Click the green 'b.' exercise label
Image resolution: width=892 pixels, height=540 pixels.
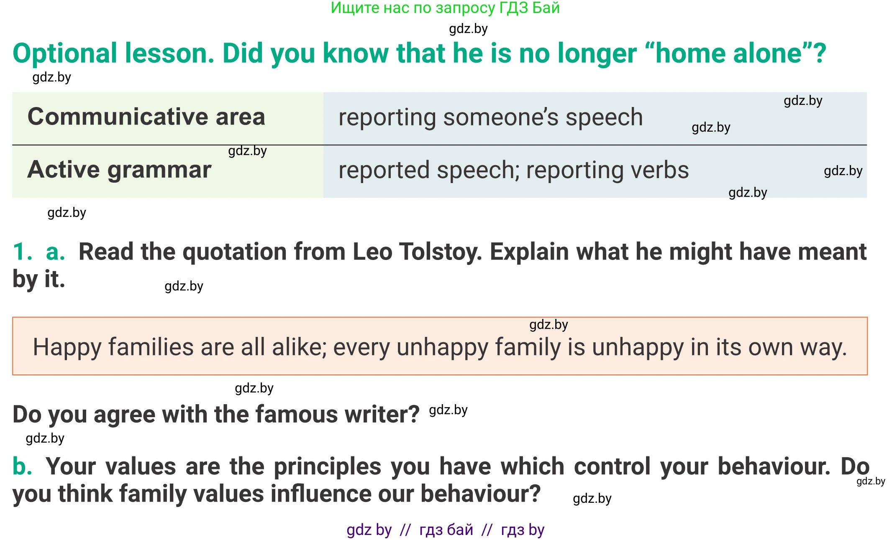click(x=22, y=466)
